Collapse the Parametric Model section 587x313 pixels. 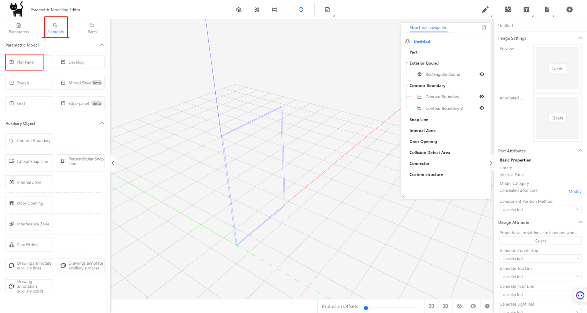point(102,45)
